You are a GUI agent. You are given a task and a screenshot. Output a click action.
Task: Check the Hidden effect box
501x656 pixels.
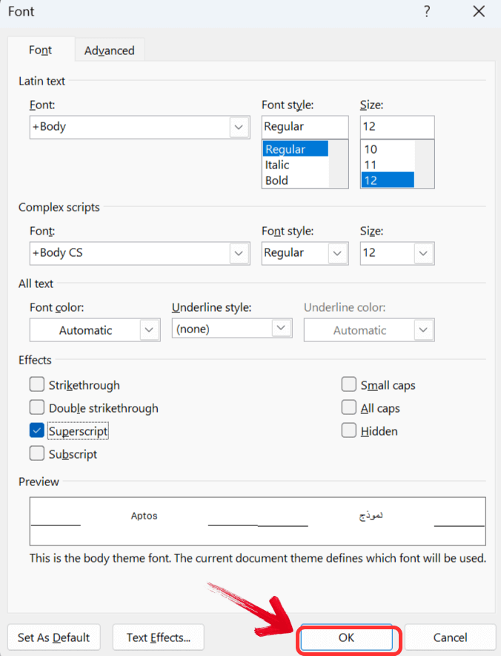(349, 430)
